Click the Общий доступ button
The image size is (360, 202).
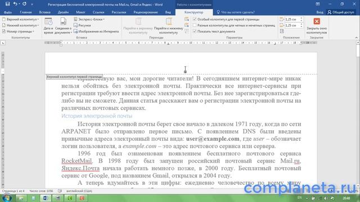(341, 12)
